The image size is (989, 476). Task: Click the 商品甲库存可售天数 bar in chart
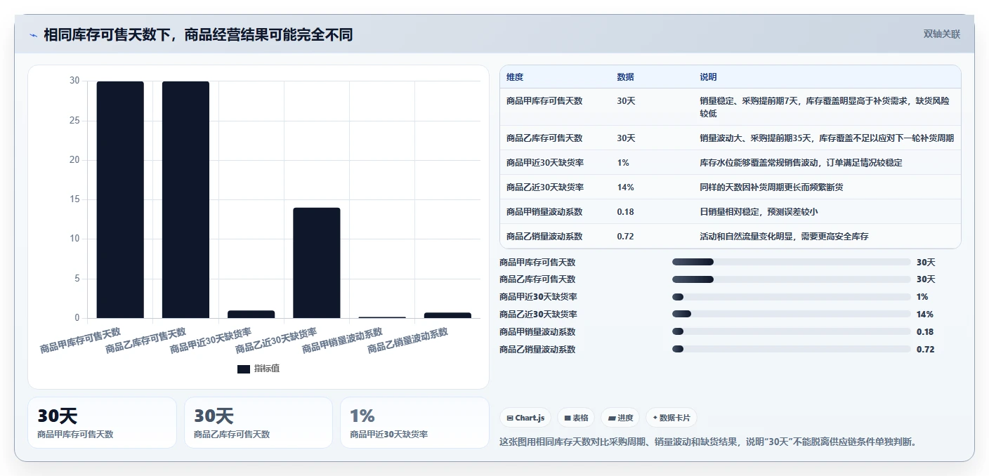click(x=120, y=200)
